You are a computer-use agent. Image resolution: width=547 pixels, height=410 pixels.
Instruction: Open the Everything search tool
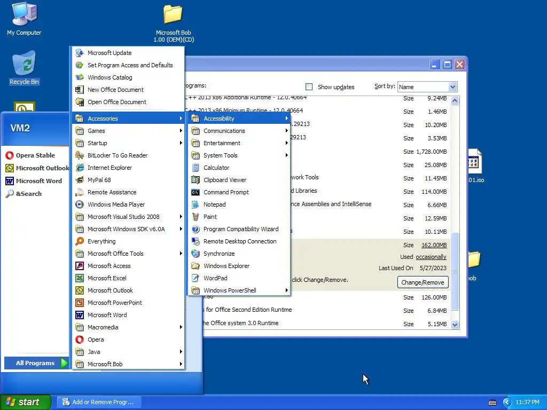pos(128,241)
